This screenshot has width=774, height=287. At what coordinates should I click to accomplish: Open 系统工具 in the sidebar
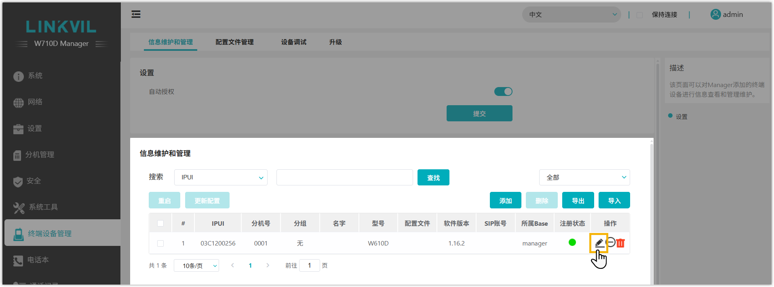tap(43, 207)
